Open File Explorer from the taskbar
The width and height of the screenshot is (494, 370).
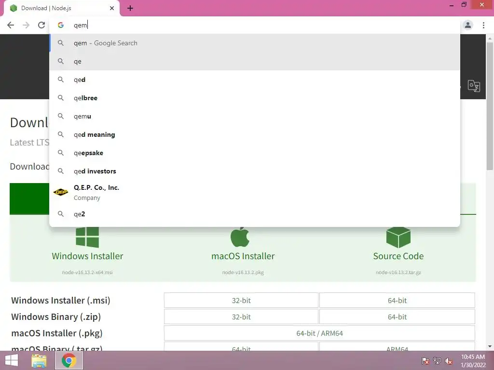[39, 361]
